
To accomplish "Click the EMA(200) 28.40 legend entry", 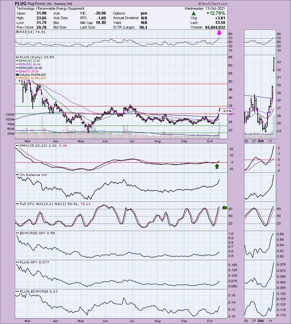I will pyautogui.click(x=29, y=68).
